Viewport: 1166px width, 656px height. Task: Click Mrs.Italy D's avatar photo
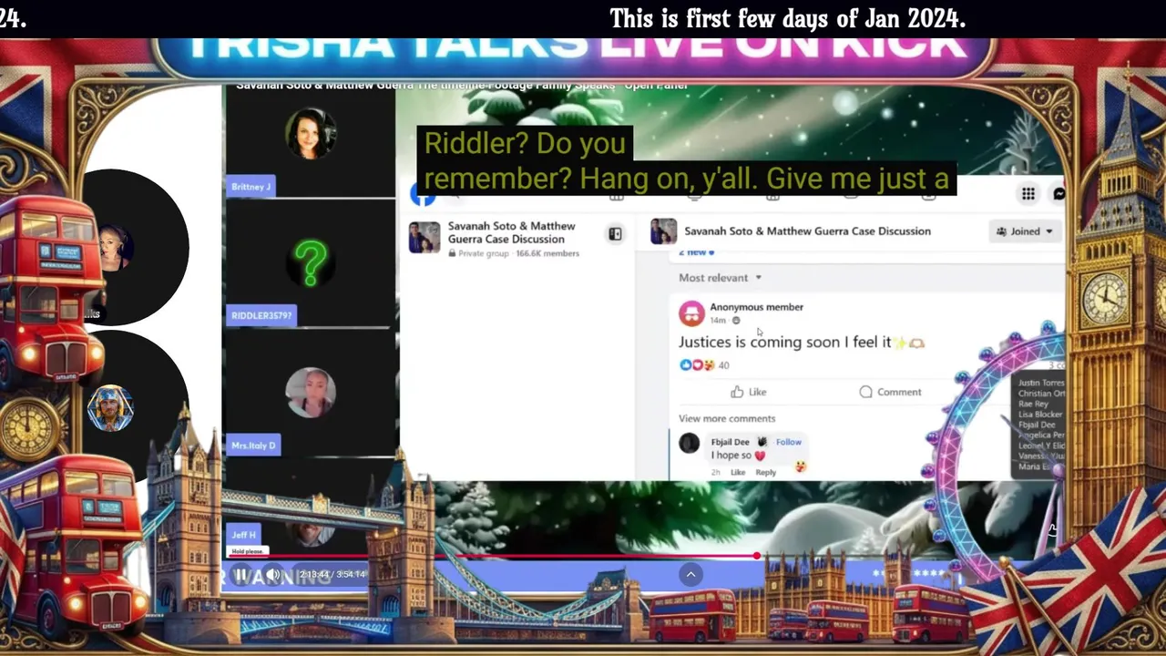click(x=311, y=392)
